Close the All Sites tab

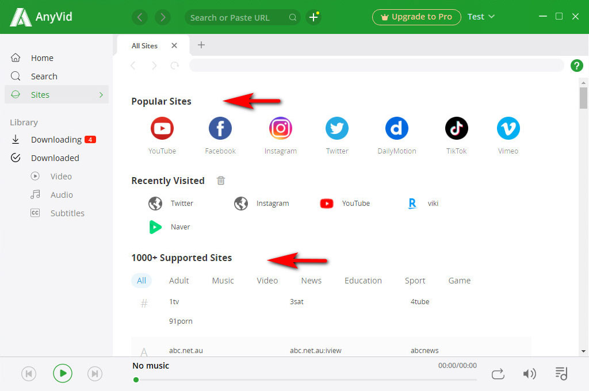pyautogui.click(x=174, y=45)
